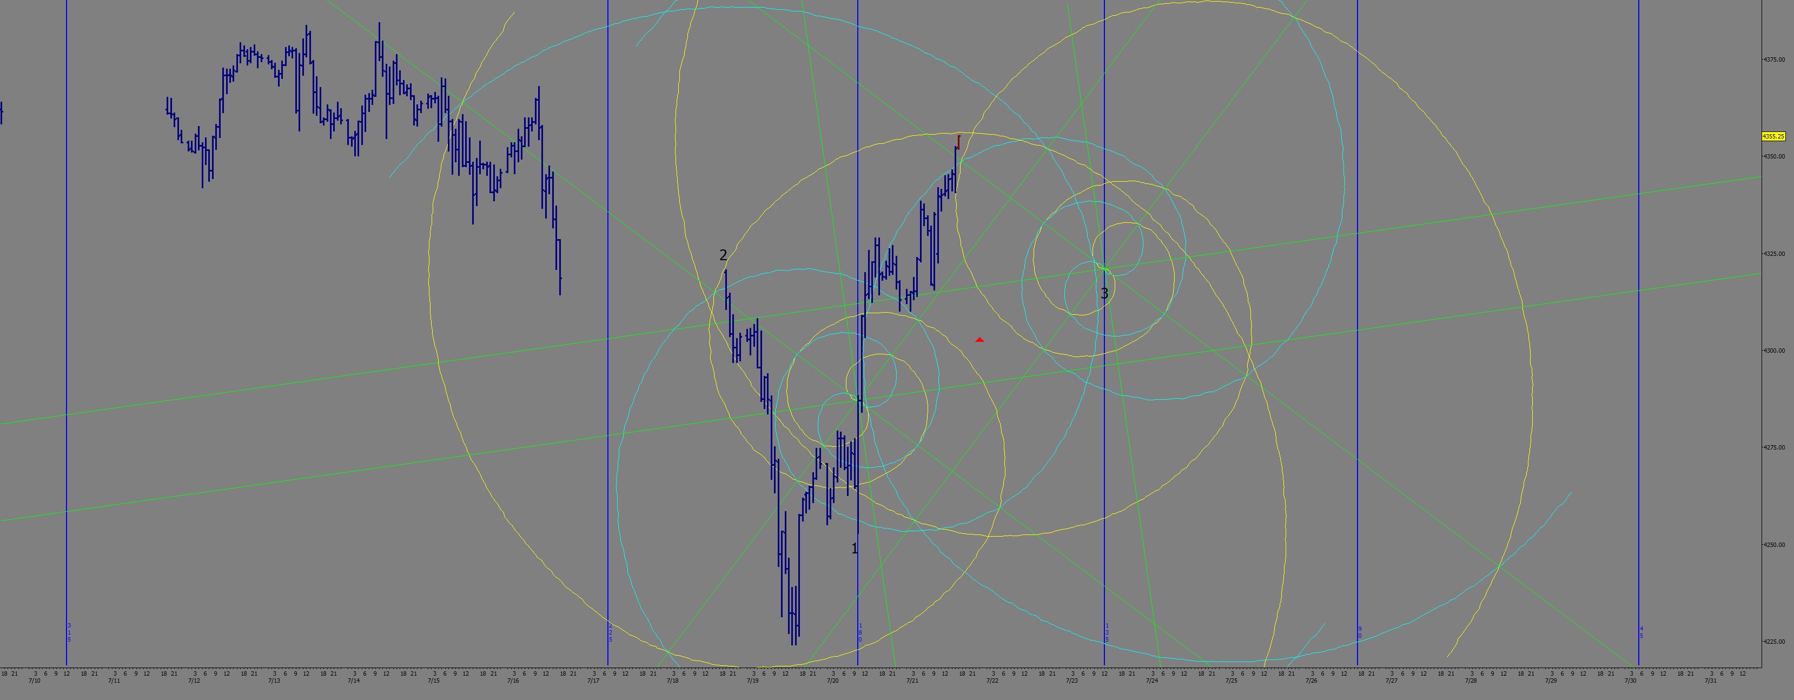1794x700 pixels.
Task: Select the 4250.00 price axis label
Action: click(x=1775, y=545)
